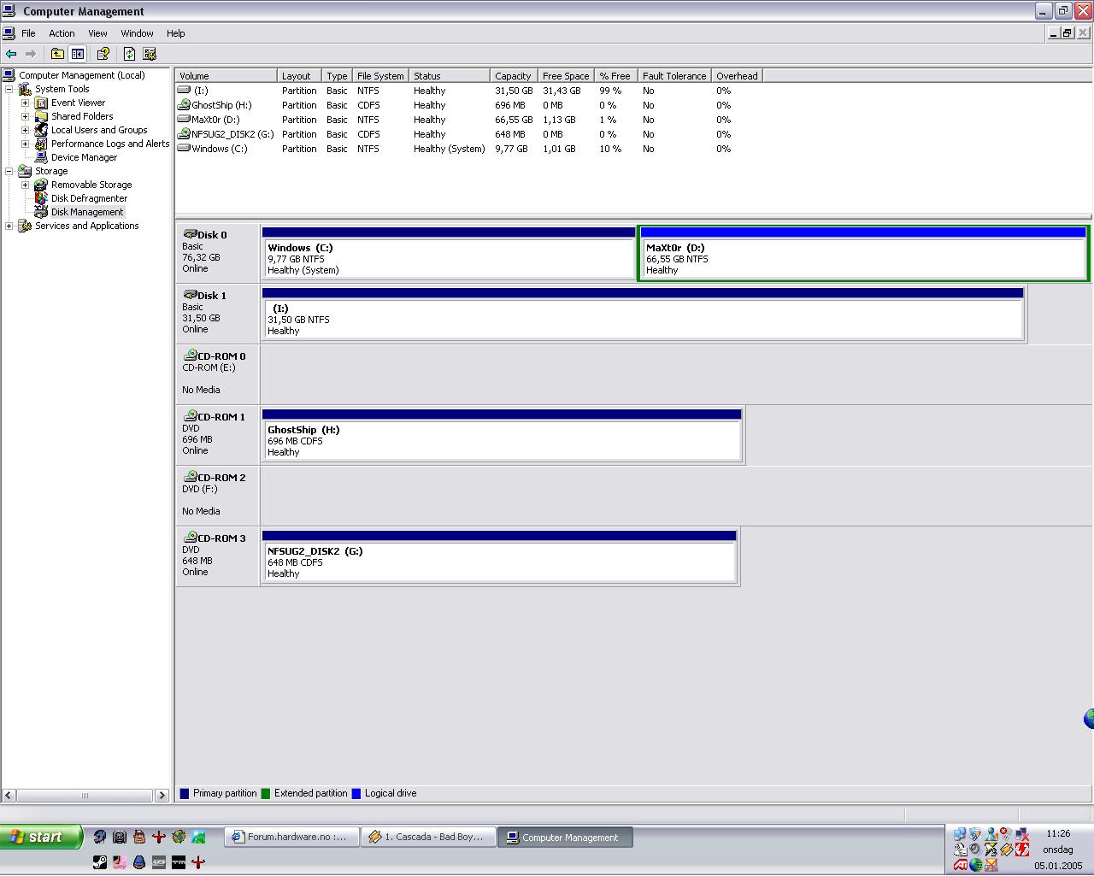Image resolution: width=1094 pixels, height=876 pixels.
Task: Select the (I:) volume row
Action: pos(455,91)
